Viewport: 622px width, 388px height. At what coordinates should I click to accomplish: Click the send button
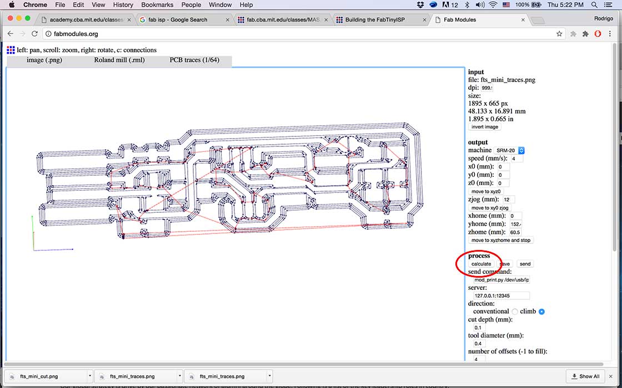525,264
